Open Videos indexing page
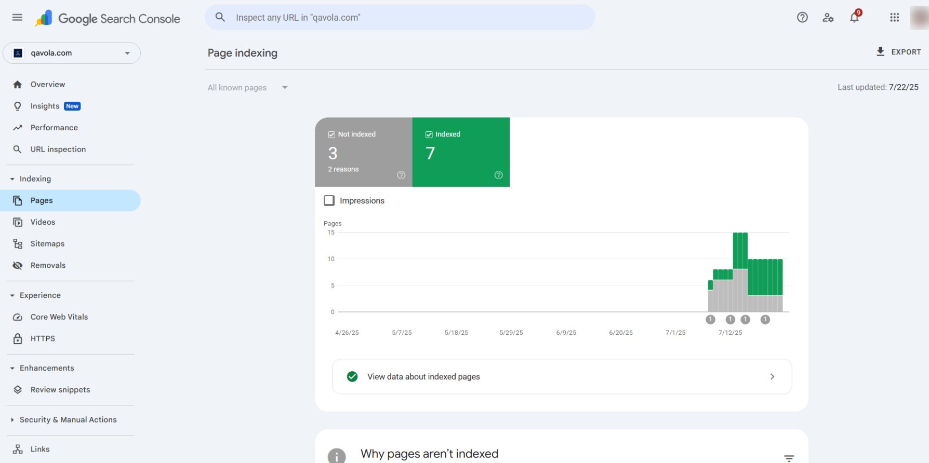The height and width of the screenshot is (463, 929). click(x=43, y=222)
